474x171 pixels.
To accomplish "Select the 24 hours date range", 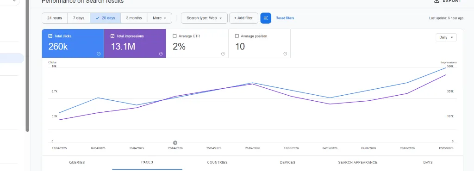I will [x=55, y=18].
